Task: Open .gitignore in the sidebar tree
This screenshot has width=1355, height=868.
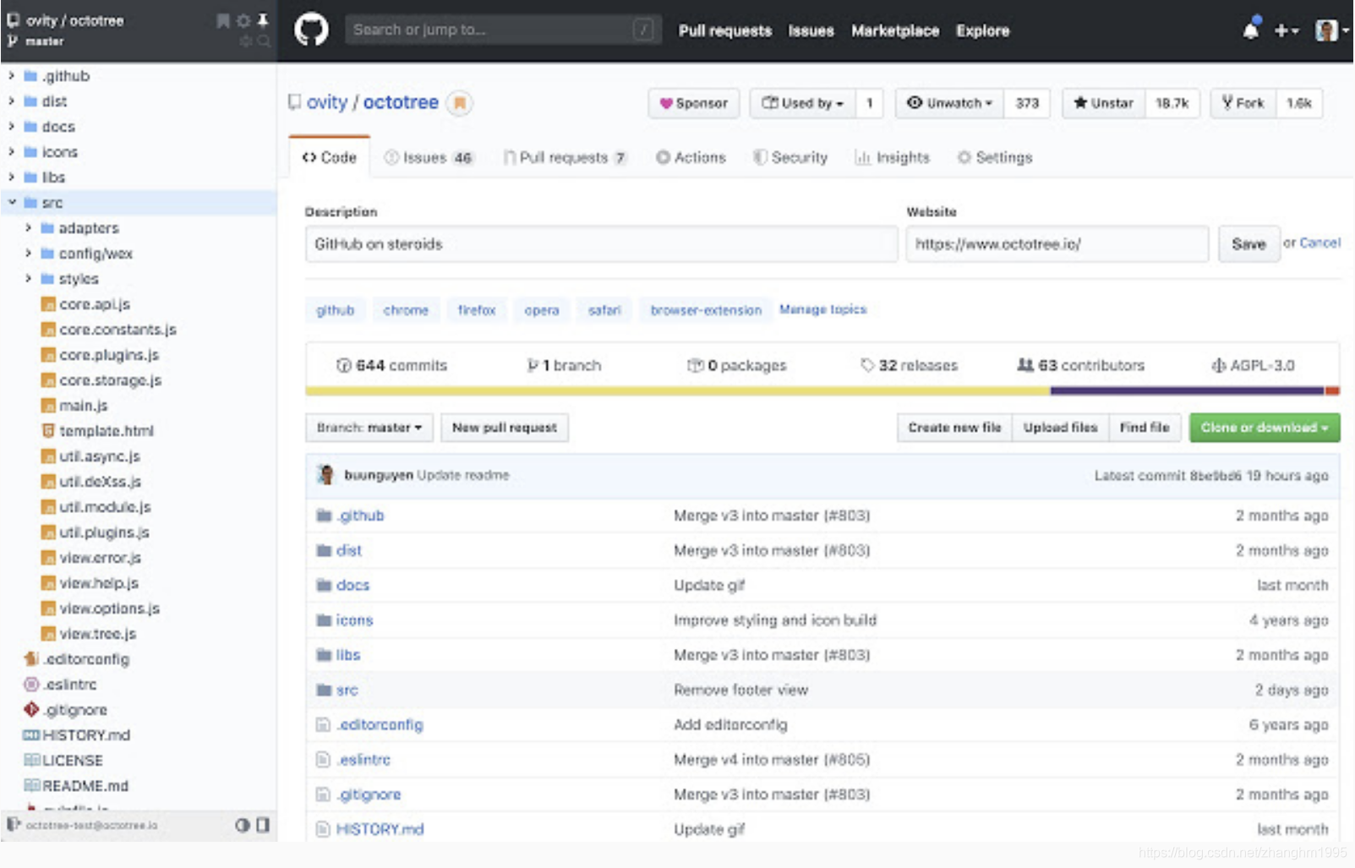Action: [x=74, y=710]
